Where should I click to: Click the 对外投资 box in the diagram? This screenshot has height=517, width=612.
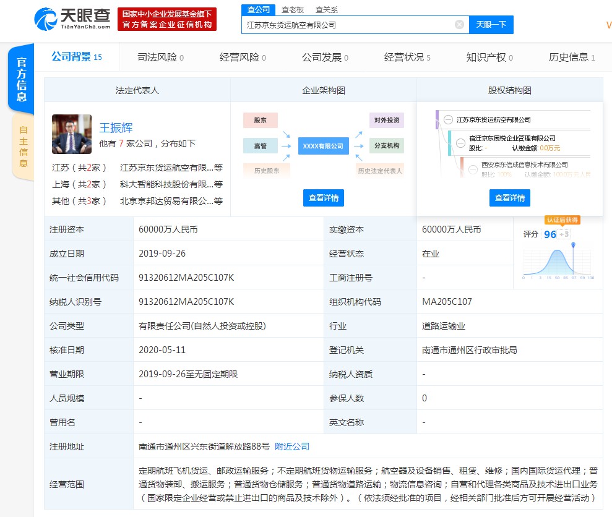(x=387, y=120)
